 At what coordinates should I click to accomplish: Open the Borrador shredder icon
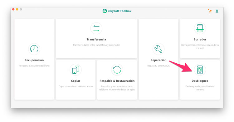point(200,28)
